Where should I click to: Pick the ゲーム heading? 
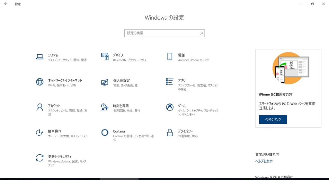tap(182, 106)
